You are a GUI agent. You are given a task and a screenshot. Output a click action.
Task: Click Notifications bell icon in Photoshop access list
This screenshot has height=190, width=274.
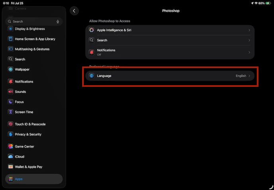pyautogui.click(x=91, y=52)
